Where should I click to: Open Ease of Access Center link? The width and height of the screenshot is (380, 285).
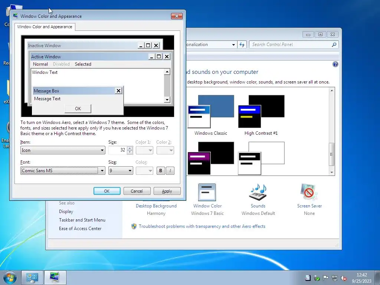(80, 229)
